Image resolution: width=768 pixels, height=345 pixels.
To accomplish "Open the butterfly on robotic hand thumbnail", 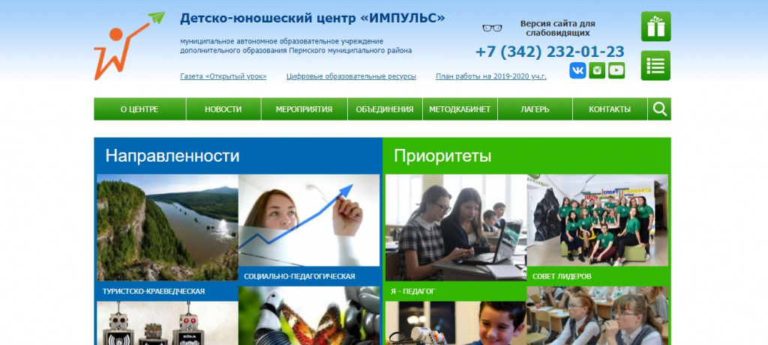I will coord(309,316).
